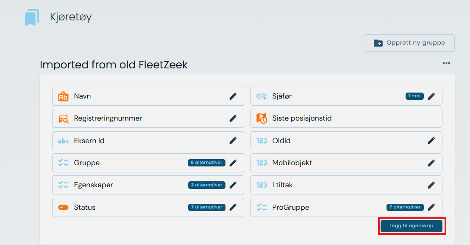This screenshot has width=470, height=245.
Task: Edit the Status property with the pencil
Action: pyautogui.click(x=233, y=207)
